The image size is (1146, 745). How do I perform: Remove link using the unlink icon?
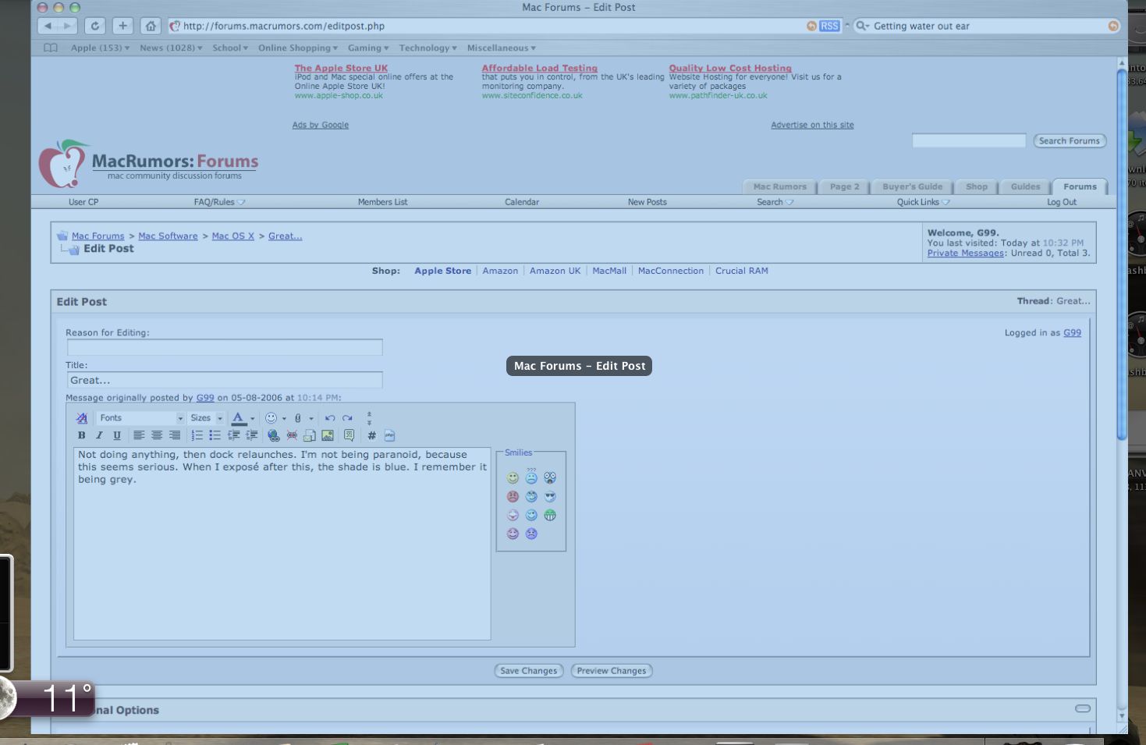(x=292, y=435)
